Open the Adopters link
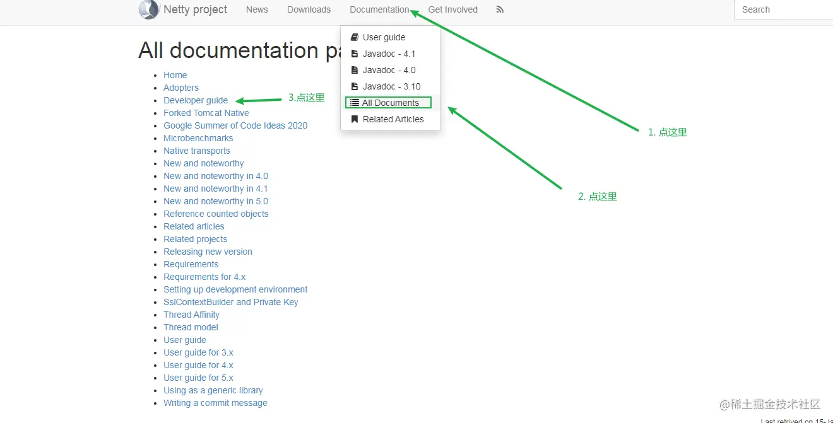Image resolution: width=833 pixels, height=423 pixels. pyautogui.click(x=181, y=88)
